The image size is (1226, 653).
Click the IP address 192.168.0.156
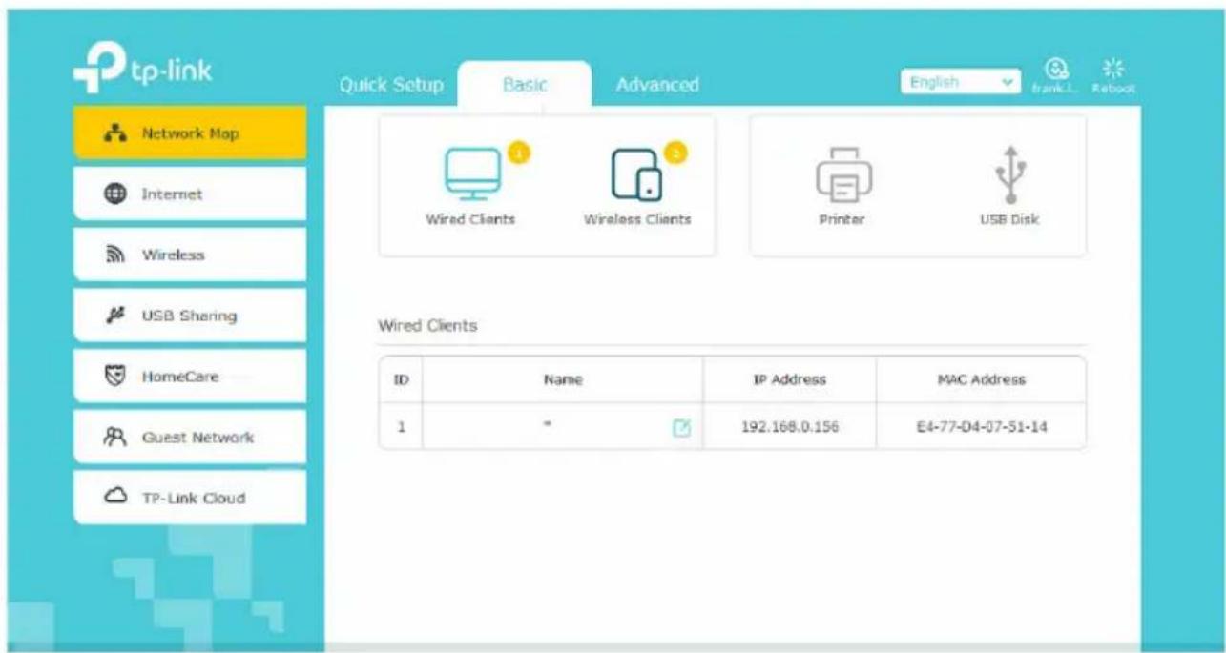point(789,426)
